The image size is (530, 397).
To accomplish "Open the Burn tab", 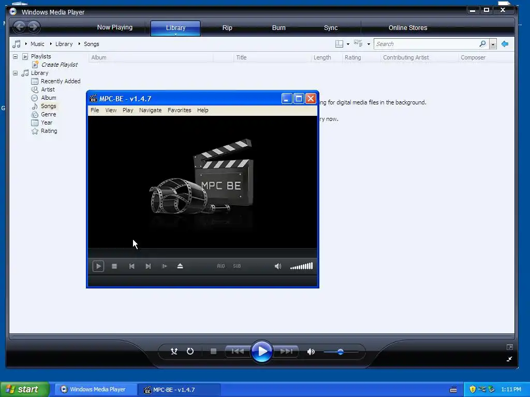I will click(279, 28).
